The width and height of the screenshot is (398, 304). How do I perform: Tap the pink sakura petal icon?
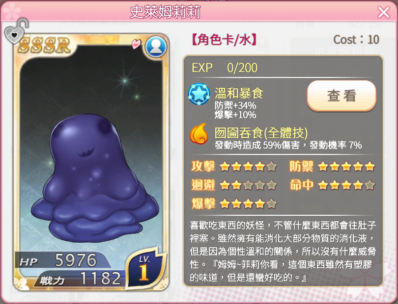tap(137, 44)
